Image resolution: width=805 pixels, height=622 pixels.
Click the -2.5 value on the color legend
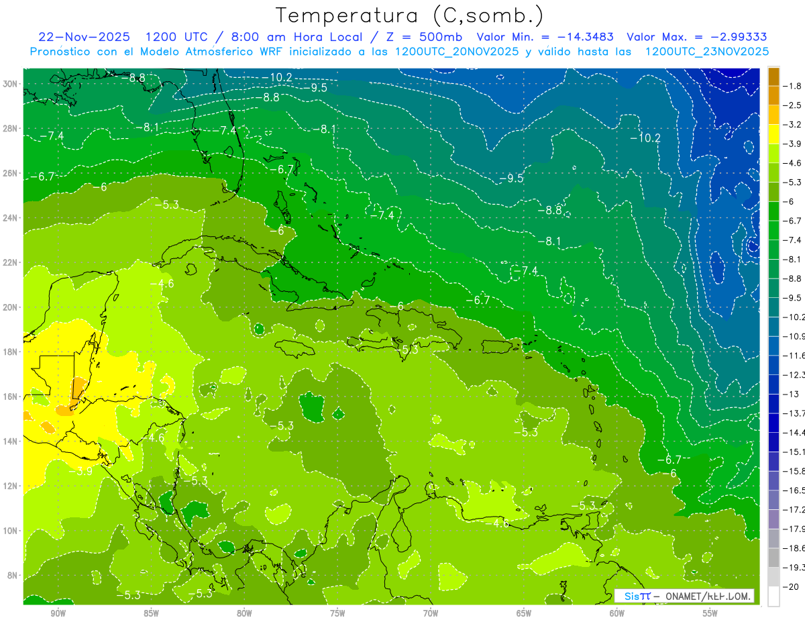coord(793,105)
